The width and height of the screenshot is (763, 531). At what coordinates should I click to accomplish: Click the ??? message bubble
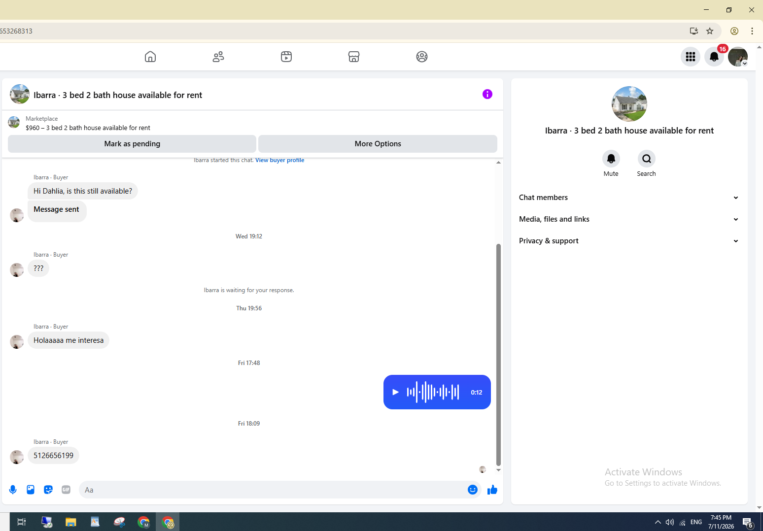38,268
